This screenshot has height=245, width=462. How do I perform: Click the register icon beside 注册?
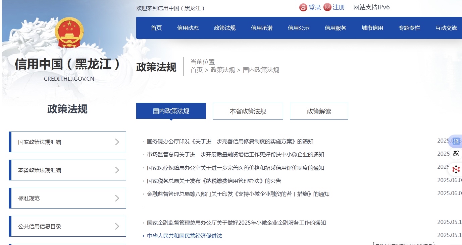(327, 7)
